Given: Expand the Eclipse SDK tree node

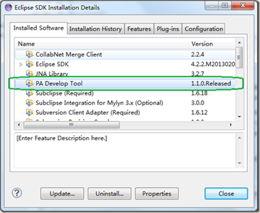Looking at the screenshot, I should [x=21, y=64].
